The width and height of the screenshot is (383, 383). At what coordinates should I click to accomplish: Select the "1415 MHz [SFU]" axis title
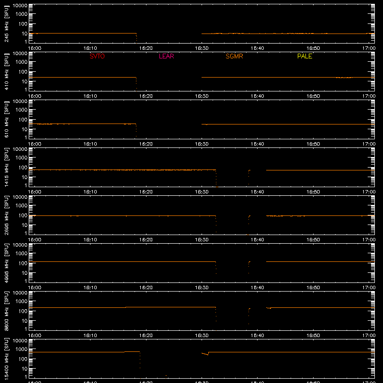pyautogui.click(x=7, y=167)
